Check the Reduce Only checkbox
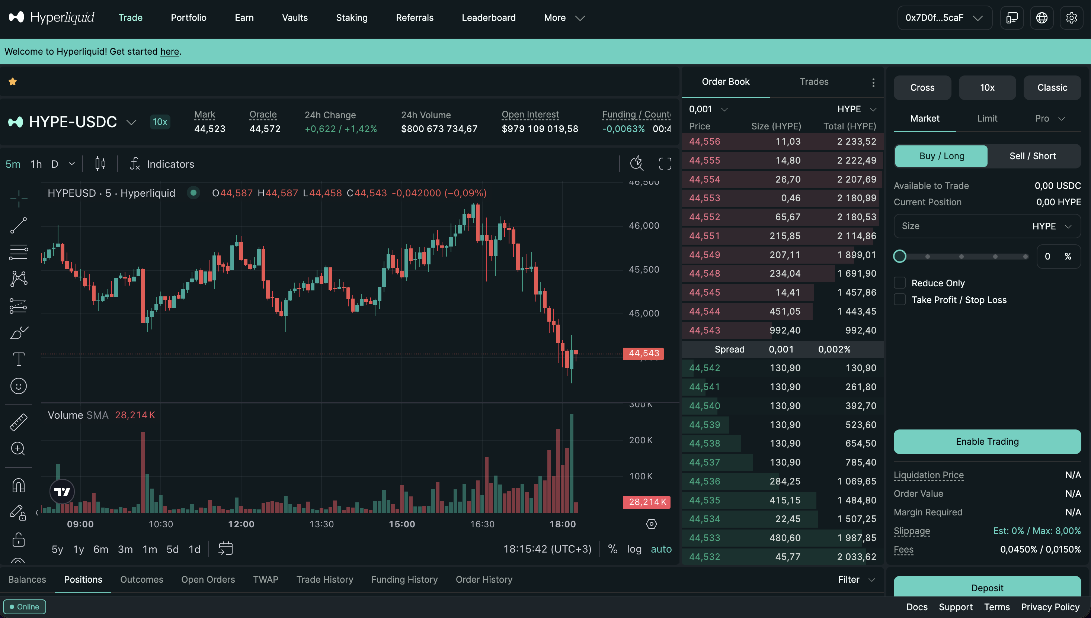The width and height of the screenshot is (1091, 618). click(899, 283)
